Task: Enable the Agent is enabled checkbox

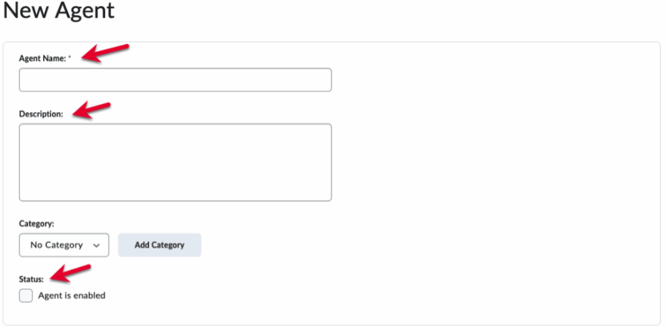Action: (26, 296)
